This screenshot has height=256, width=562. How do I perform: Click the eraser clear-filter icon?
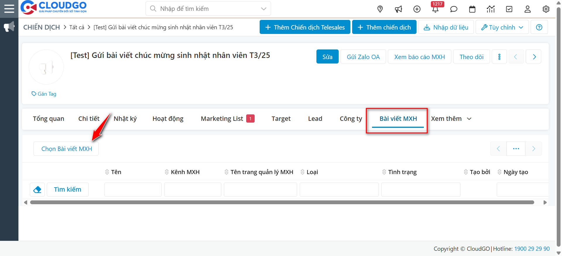[37, 190]
